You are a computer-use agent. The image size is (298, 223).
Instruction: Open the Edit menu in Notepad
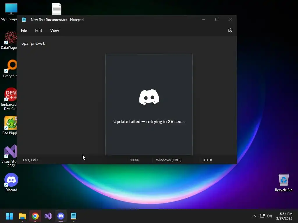(x=39, y=30)
